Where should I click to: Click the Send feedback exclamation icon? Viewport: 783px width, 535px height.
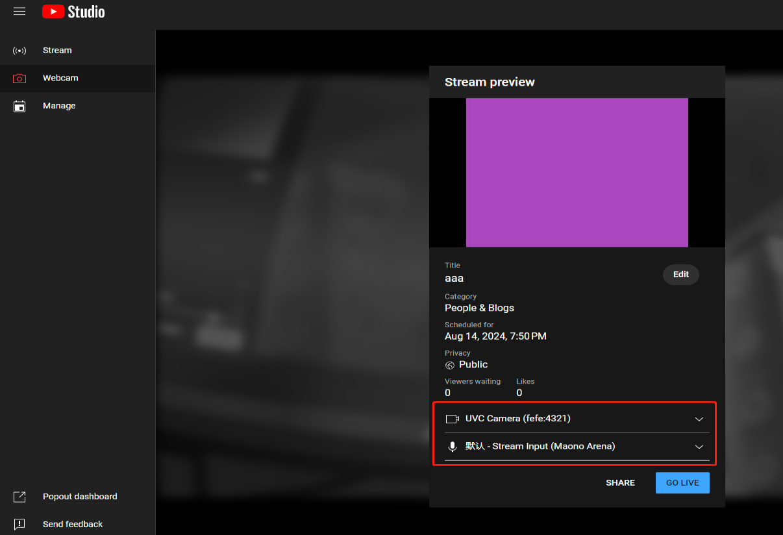[x=19, y=524]
